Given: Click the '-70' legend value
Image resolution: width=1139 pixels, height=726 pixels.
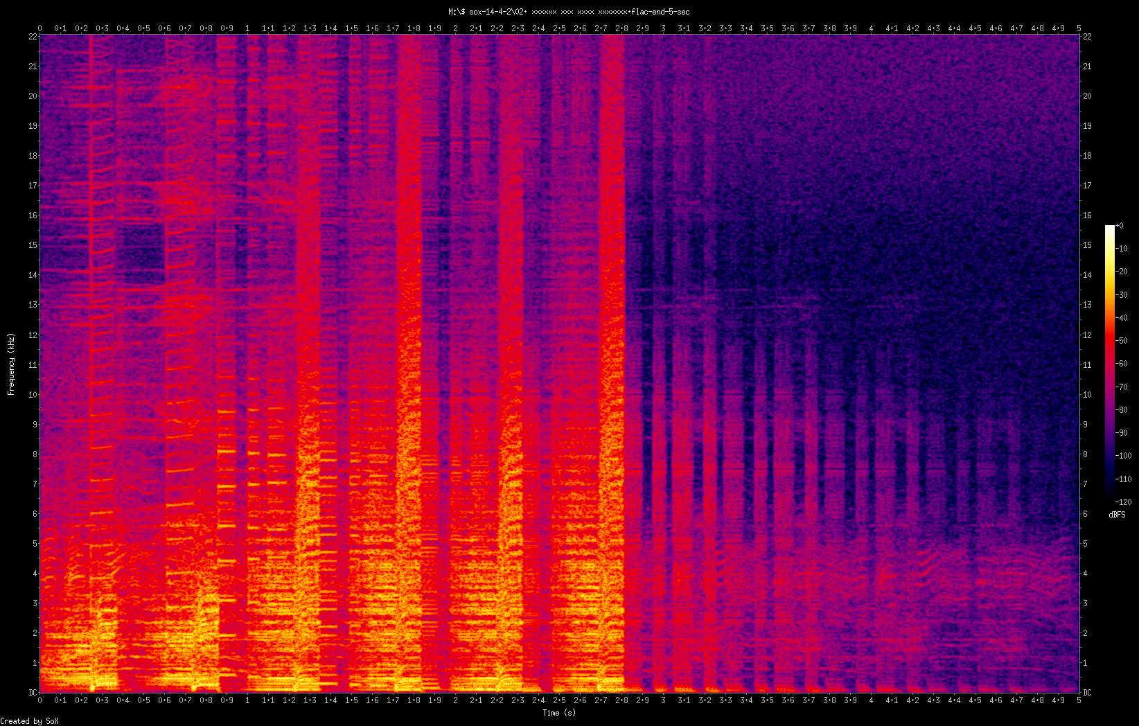Looking at the screenshot, I should click(x=1122, y=387).
